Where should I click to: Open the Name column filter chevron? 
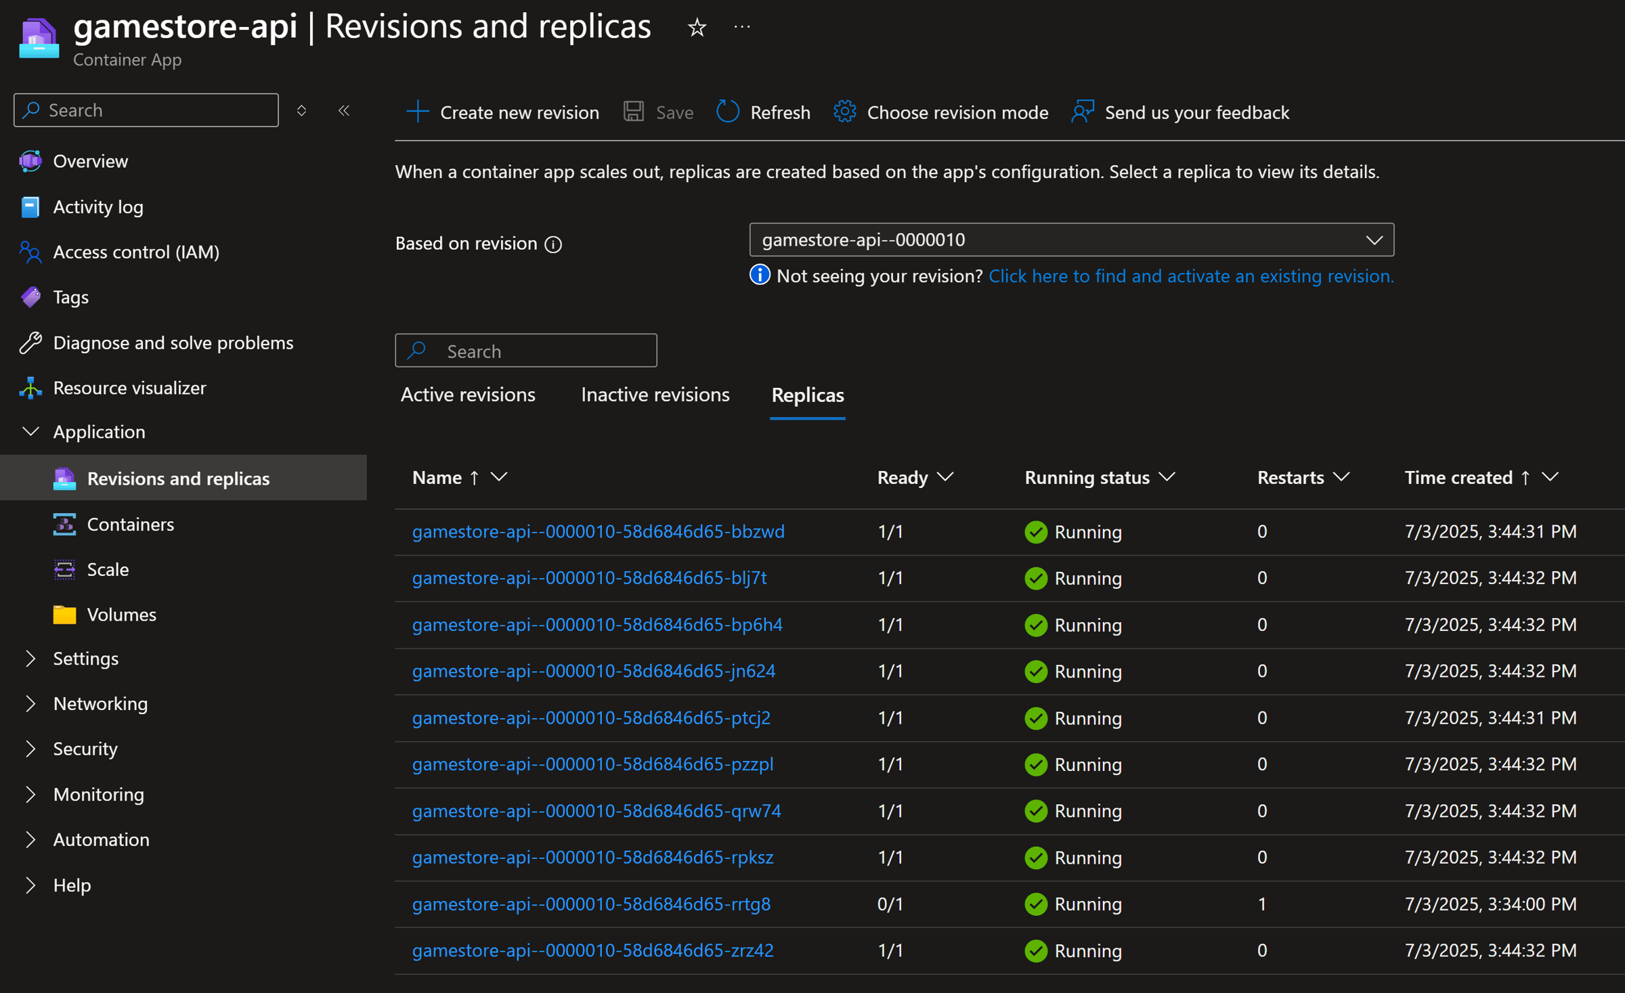click(499, 477)
